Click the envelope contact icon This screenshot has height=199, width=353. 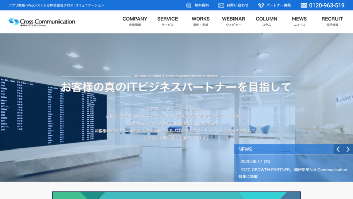[x=221, y=5]
